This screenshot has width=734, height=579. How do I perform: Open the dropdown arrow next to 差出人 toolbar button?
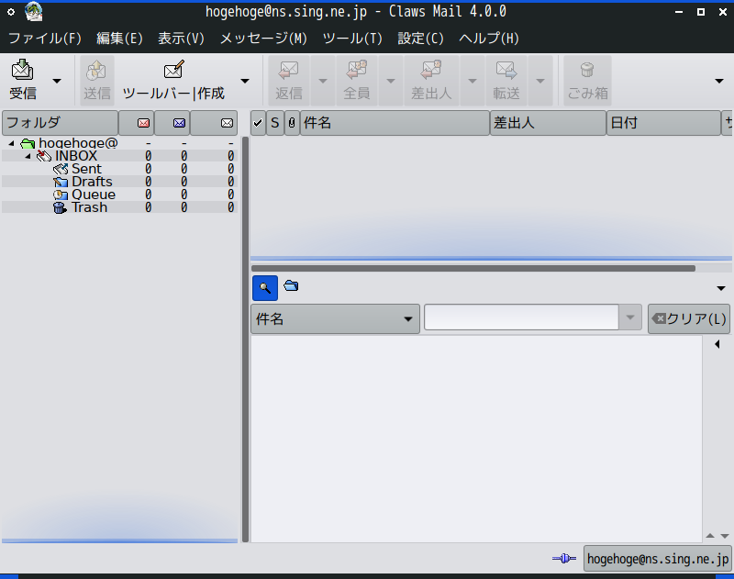pyautogui.click(x=473, y=81)
